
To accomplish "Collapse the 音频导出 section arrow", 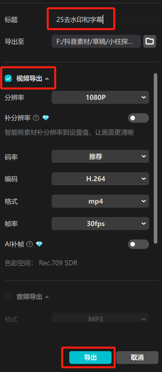I will (47, 296).
